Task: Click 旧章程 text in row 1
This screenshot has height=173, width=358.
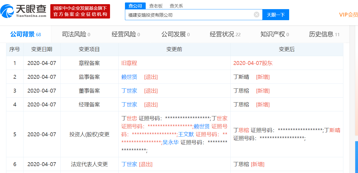Action: click(129, 63)
